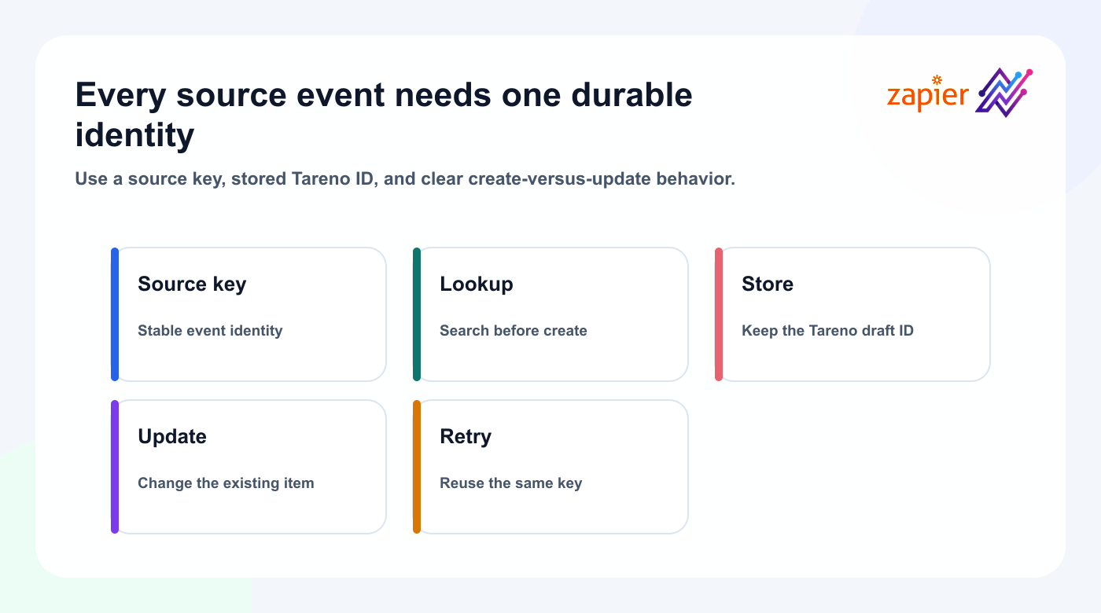Click the subtitle starting 'Use a source key'
Image resolution: width=1101 pixels, height=613 pixels.
[405, 178]
